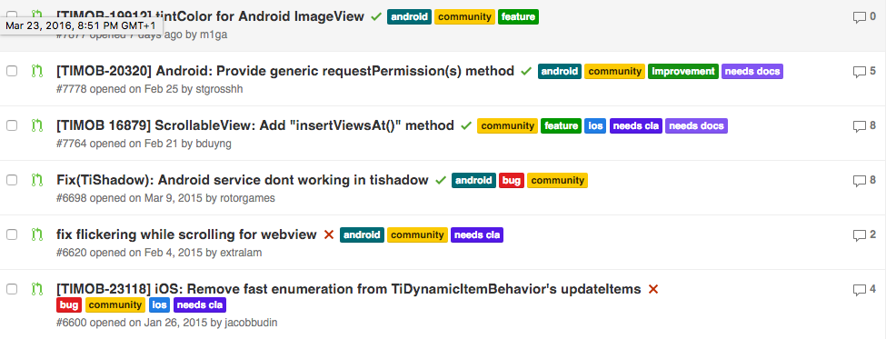The height and width of the screenshot is (339, 886).
Task: Open author link stgrosshh
Action: (x=219, y=89)
